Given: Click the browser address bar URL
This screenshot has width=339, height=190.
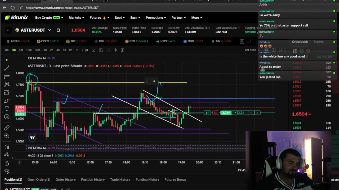Looking at the screenshot, I should pyautogui.click(x=62, y=8).
